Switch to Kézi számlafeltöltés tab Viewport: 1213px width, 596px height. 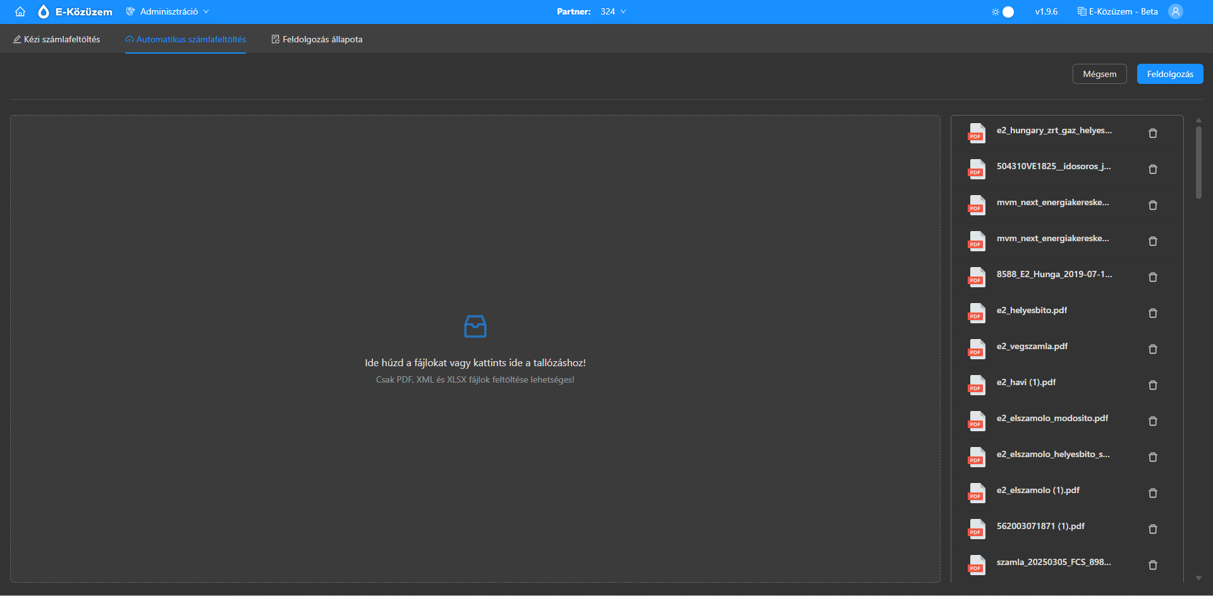pos(56,39)
